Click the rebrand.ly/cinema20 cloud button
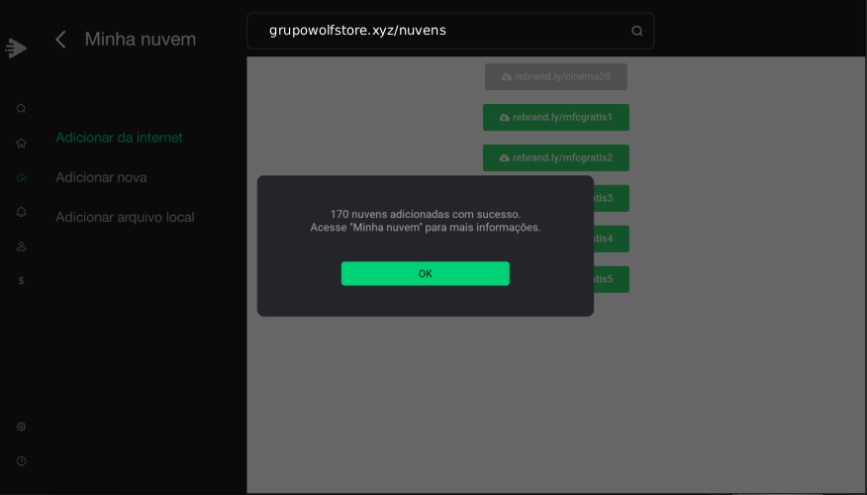This screenshot has width=867, height=495. coord(555,76)
